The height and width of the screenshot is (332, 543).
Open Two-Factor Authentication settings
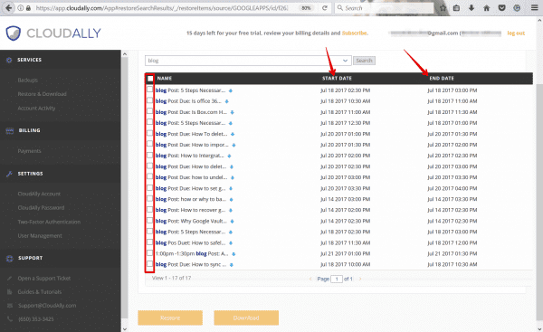coord(49,222)
